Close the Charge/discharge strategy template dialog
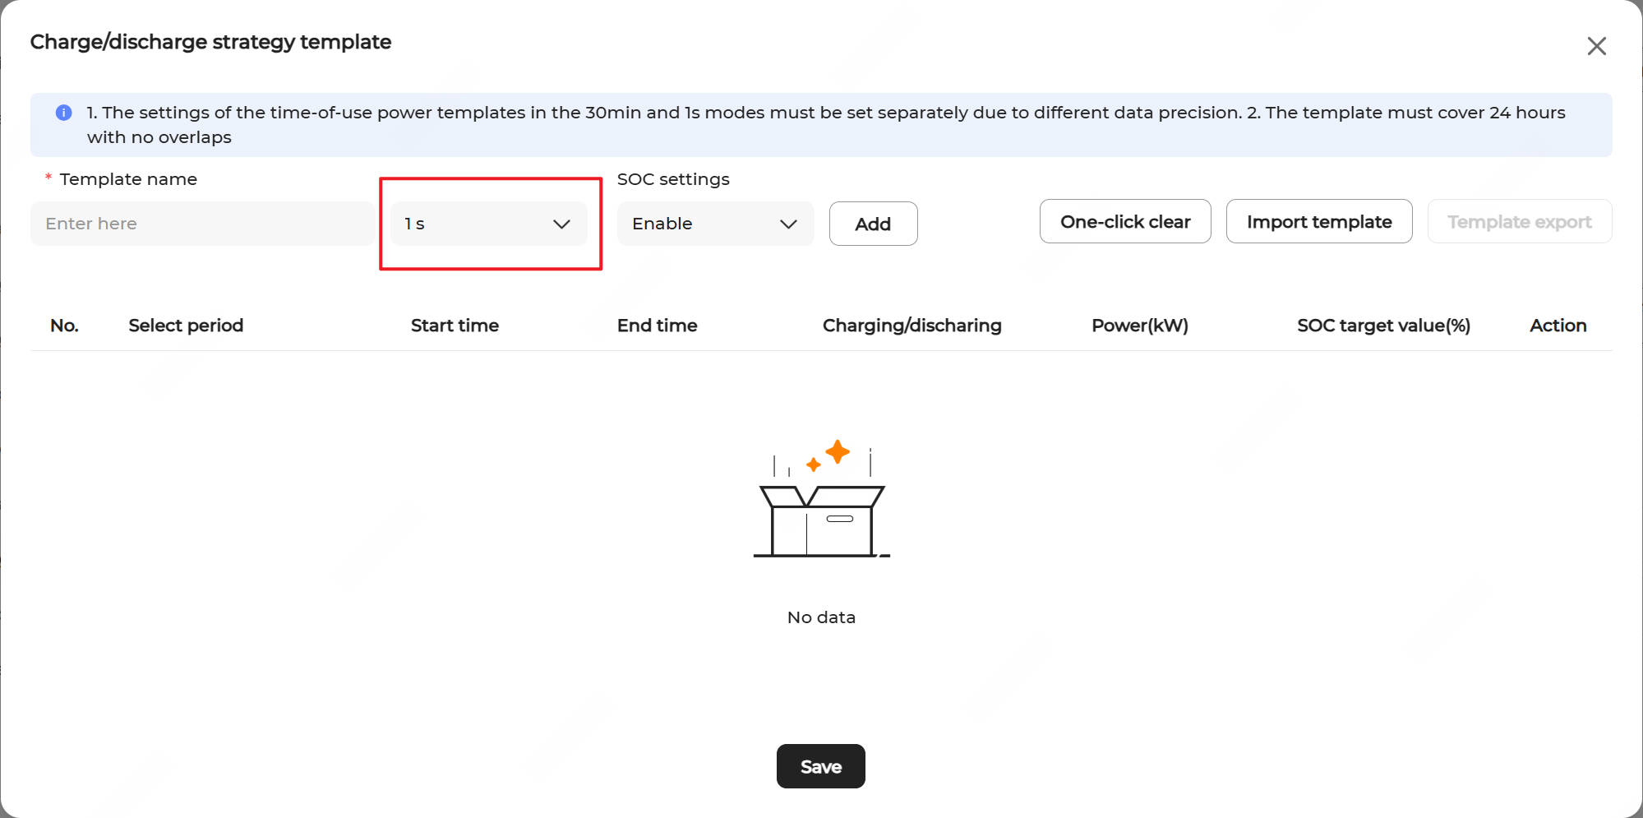The height and width of the screenshot is (818, 1643). tap(1596, 46)
